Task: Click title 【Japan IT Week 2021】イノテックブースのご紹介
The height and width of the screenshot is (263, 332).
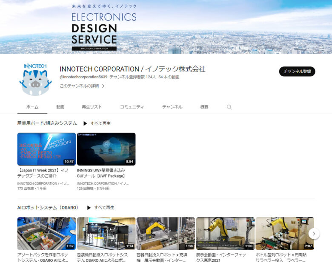Action: [43, 173]
